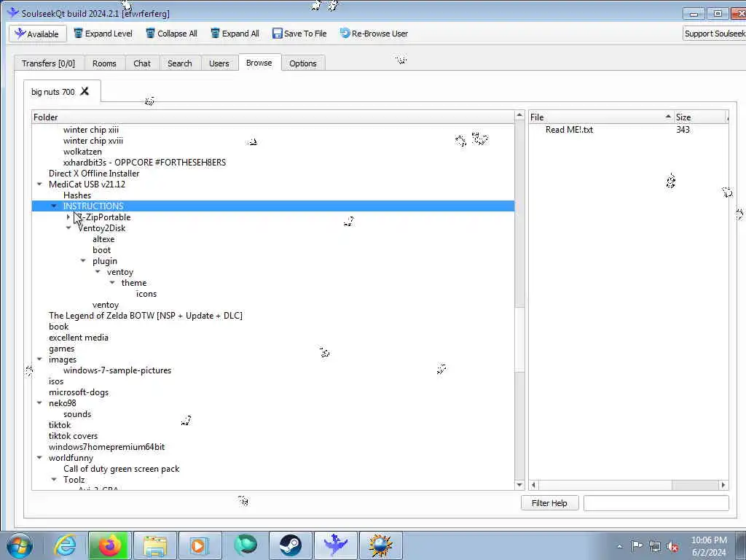Select Call of duty green screen pack

coord(122,469)
